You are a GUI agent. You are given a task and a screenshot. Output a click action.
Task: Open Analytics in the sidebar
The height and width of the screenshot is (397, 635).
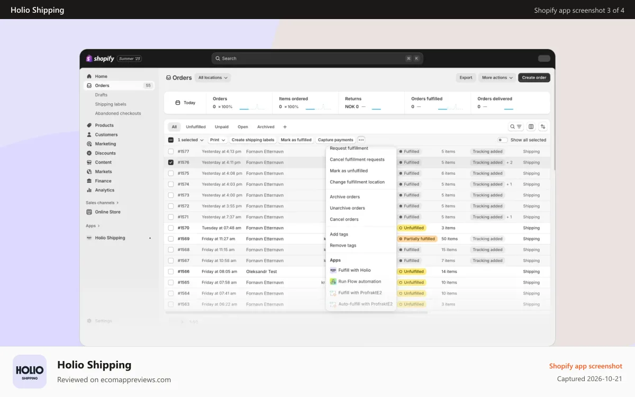point(105,190)
